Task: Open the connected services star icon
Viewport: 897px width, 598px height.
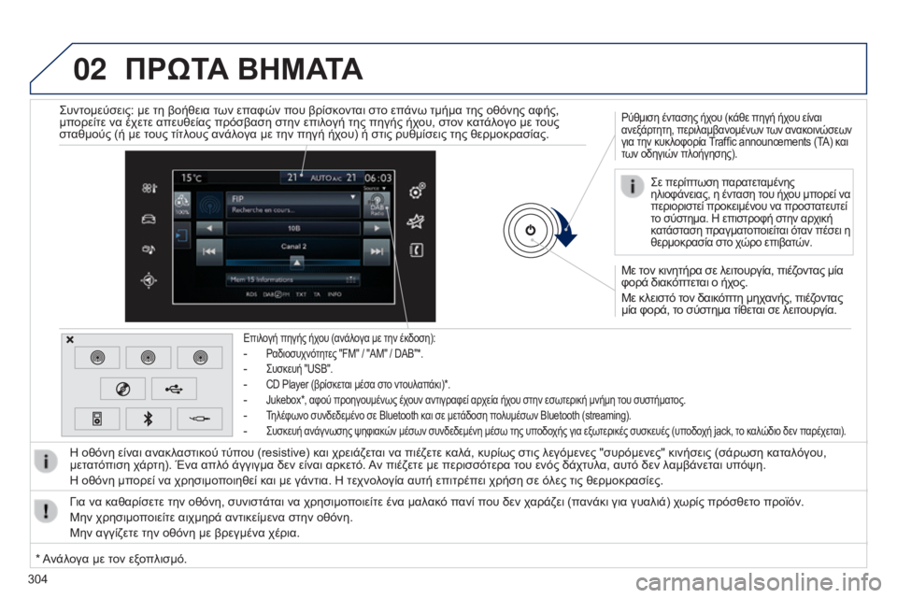Action: tap(416, 221)
